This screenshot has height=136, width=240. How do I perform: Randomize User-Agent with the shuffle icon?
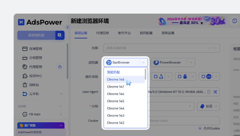click(215, 92)
